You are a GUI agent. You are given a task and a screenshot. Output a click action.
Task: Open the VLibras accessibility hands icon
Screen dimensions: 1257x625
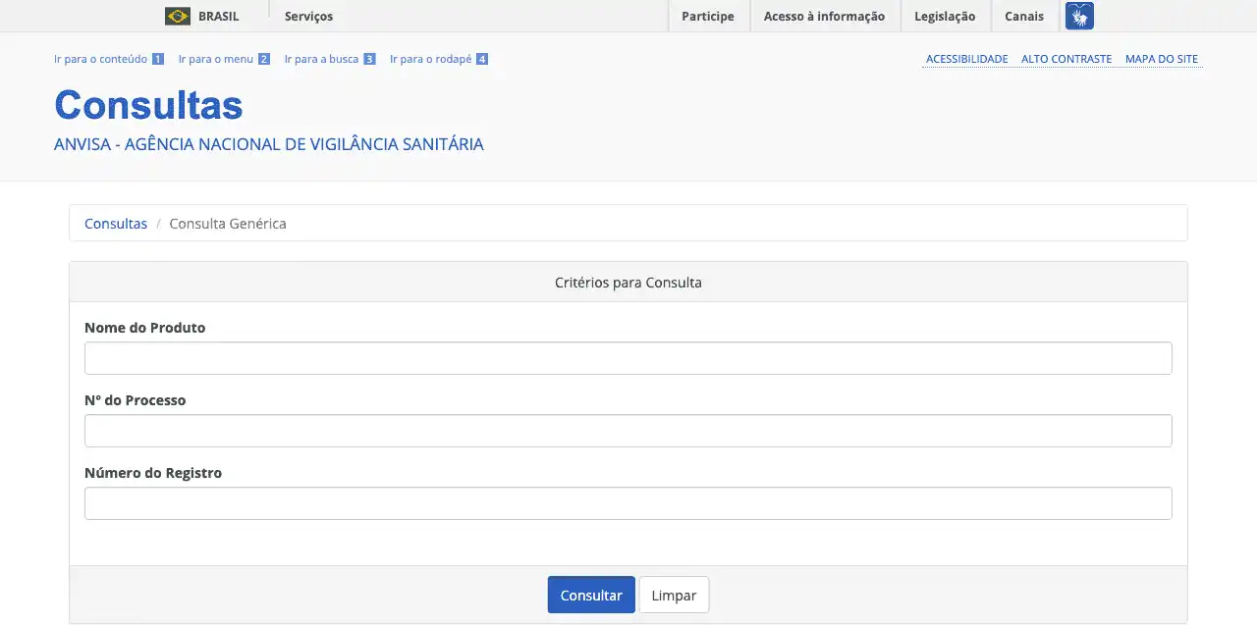coord(1079,16)
